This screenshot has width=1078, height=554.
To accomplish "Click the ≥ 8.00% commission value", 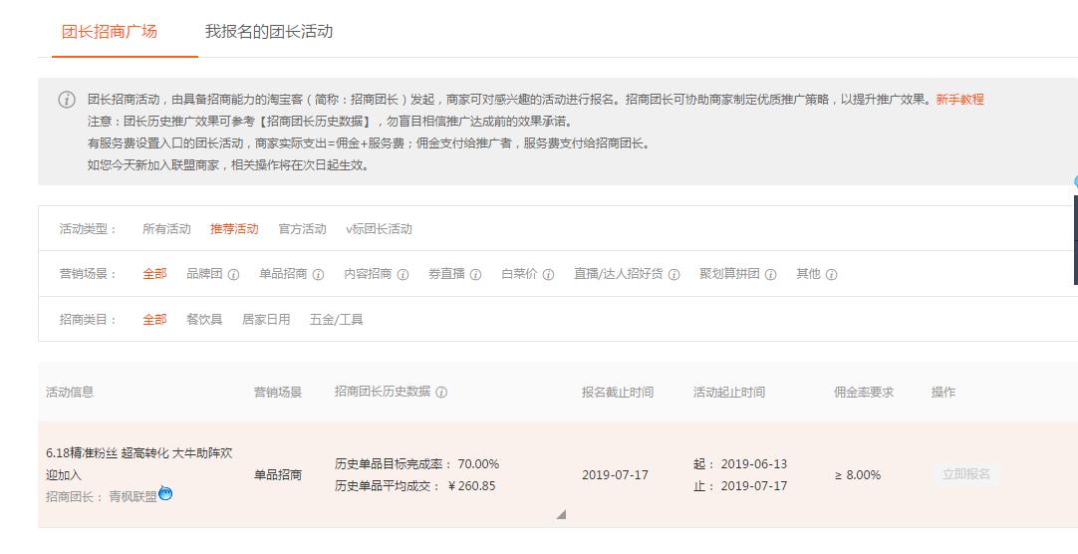I will 857,475.
